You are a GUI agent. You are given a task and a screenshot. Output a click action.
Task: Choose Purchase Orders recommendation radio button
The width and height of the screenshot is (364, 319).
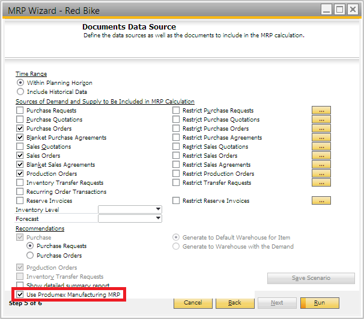tap(30, 255)
